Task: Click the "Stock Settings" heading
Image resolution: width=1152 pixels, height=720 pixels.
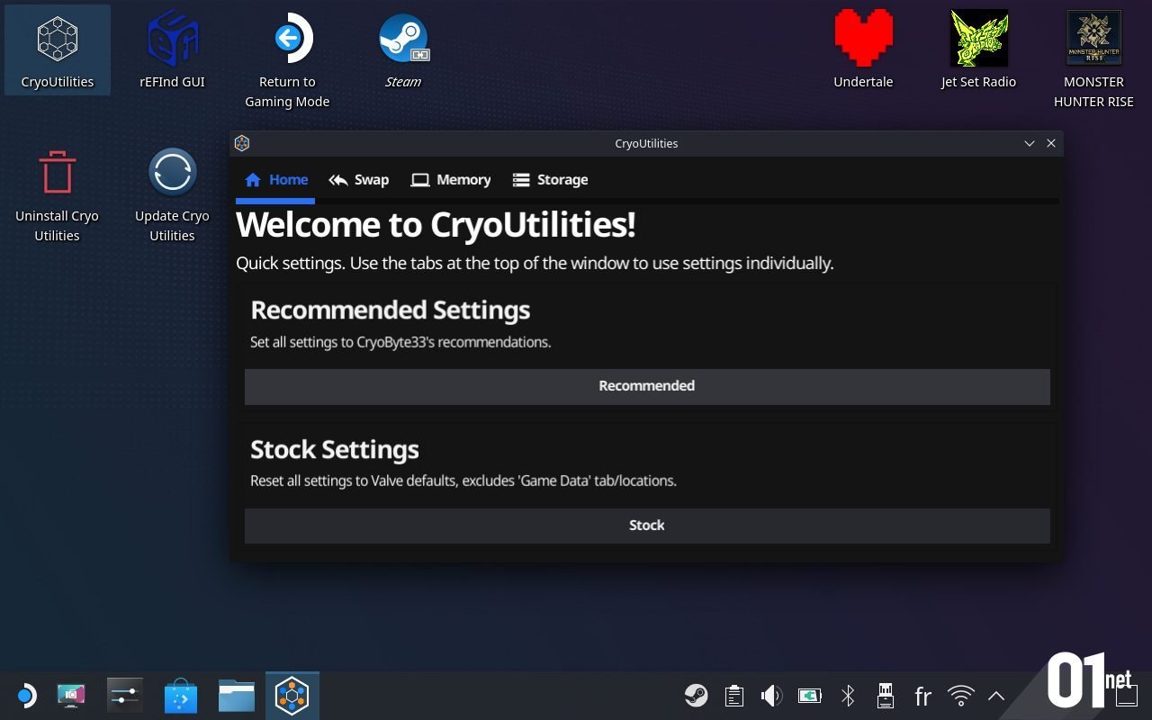Action: (335, 450)
